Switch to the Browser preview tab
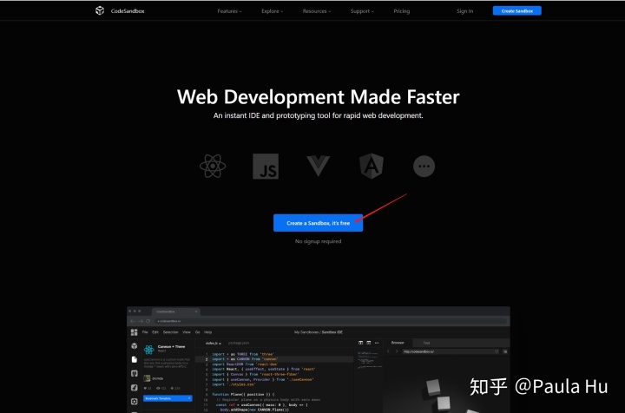This screenshot has height=413, width=625. pos(398,343)
